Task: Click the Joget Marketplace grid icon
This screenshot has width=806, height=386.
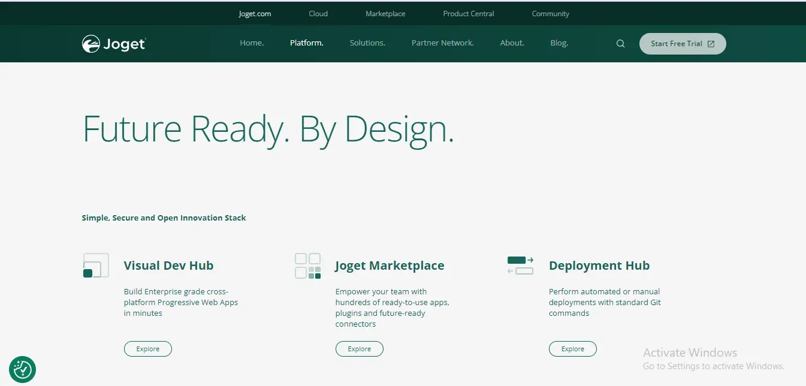Action: [x=308, y=266]
